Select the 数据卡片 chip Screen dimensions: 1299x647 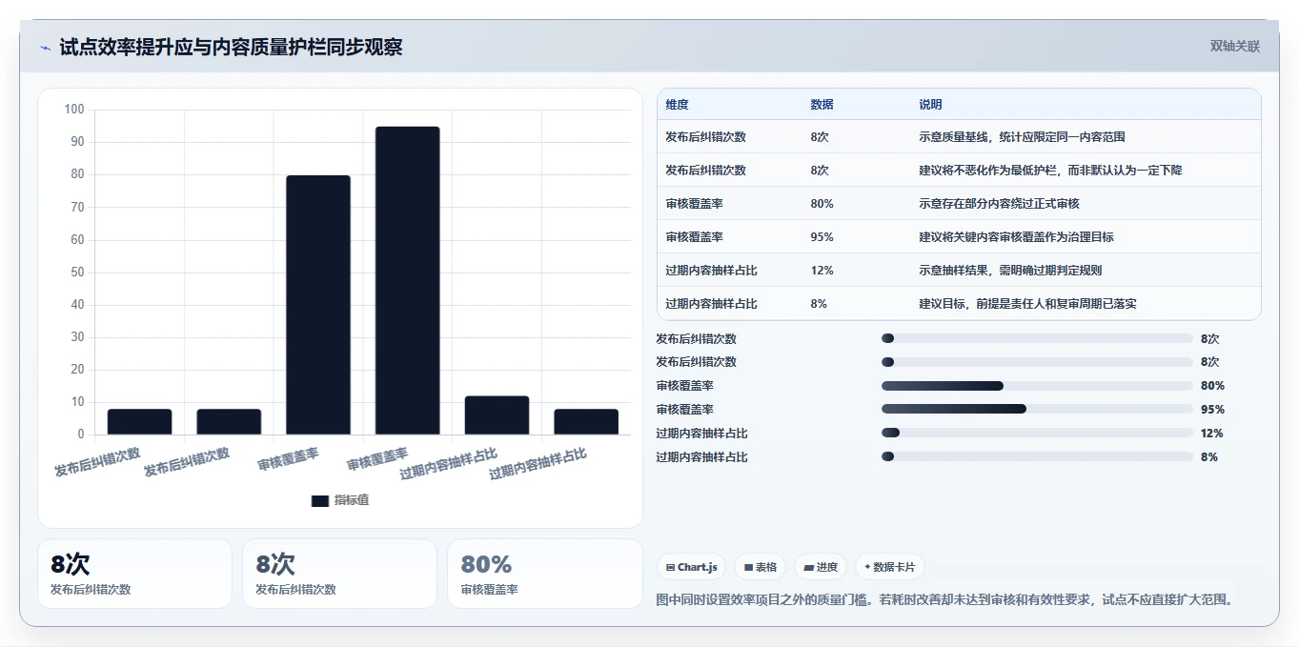click(889, 567)
